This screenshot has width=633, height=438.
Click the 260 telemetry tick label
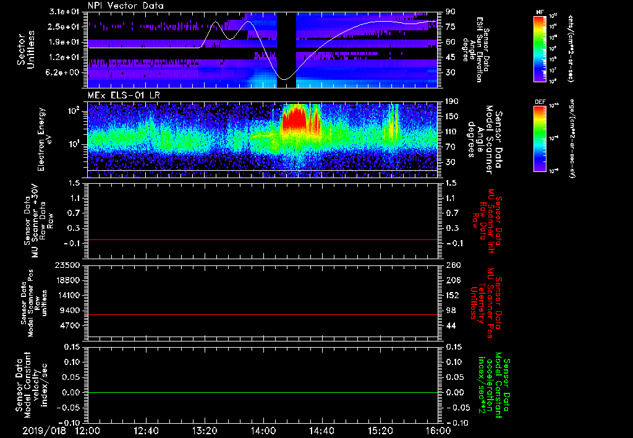click(x=453, y=265)
